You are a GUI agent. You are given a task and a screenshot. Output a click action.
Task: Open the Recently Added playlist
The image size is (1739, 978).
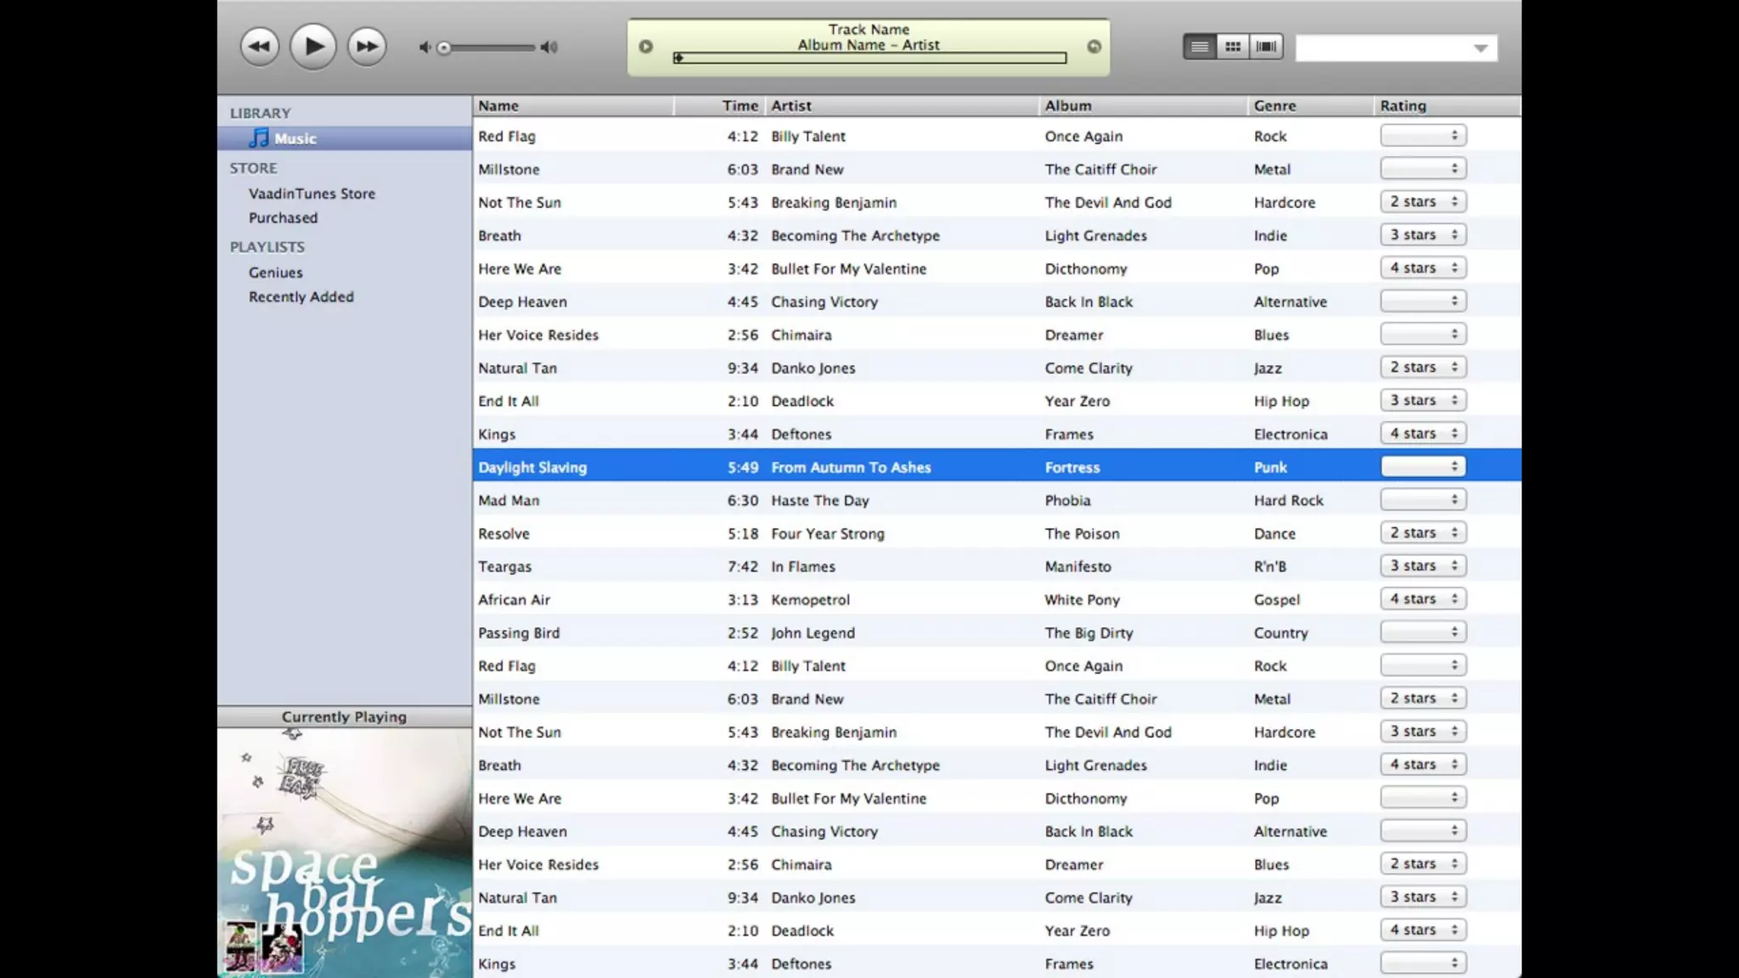301,297
